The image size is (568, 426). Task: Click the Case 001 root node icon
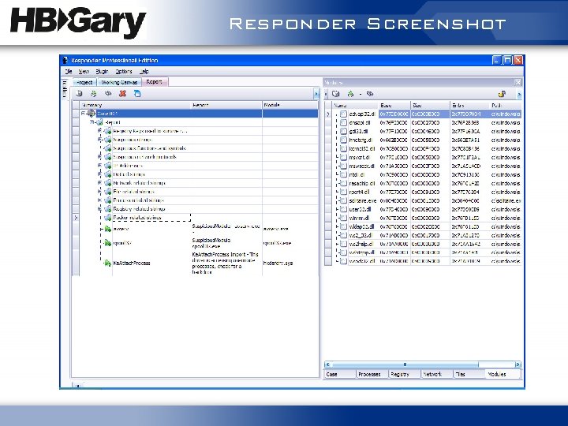click(x=92, y=114)
